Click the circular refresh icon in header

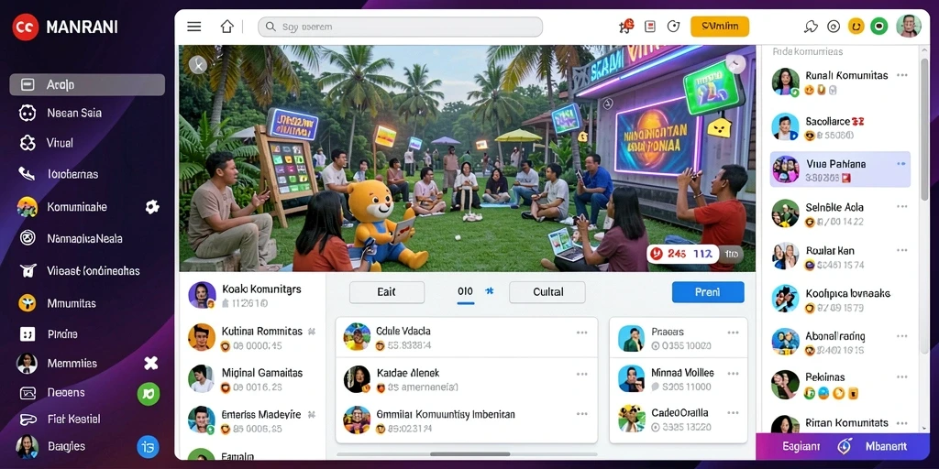pos(674,27)
